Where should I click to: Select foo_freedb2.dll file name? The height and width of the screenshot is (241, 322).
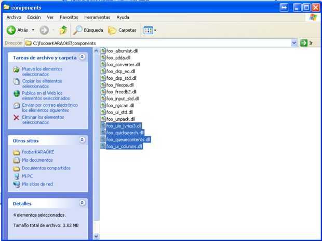(121, 92)
